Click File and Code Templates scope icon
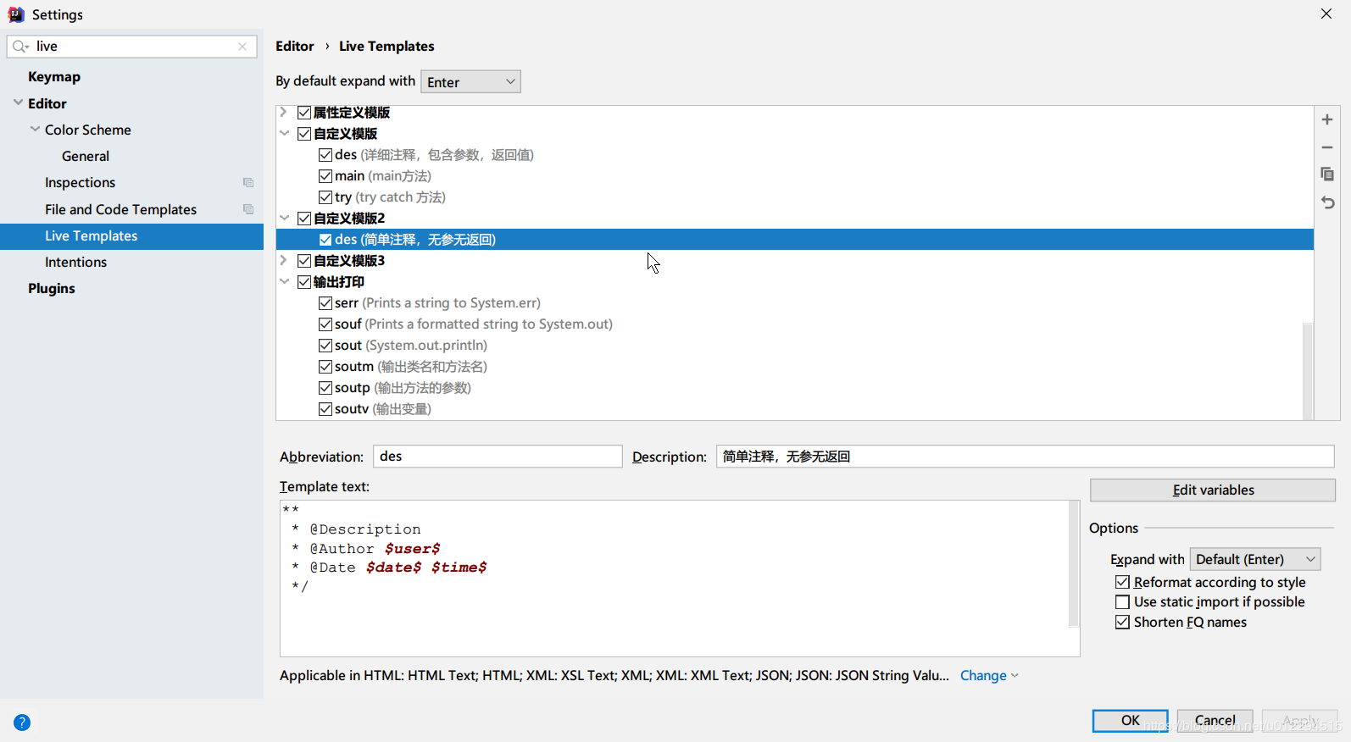This screenshot has width=1351, height=742. [x=248, y=209]
